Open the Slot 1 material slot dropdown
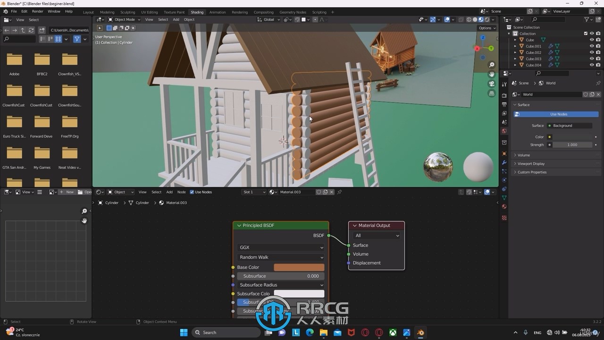Image resolution: width=604 pixels, height=340 pixels. point(254,192)
